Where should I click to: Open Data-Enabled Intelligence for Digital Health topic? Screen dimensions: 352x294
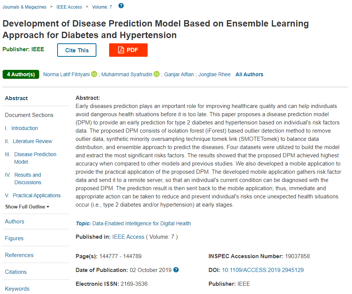tap(142, 223)
